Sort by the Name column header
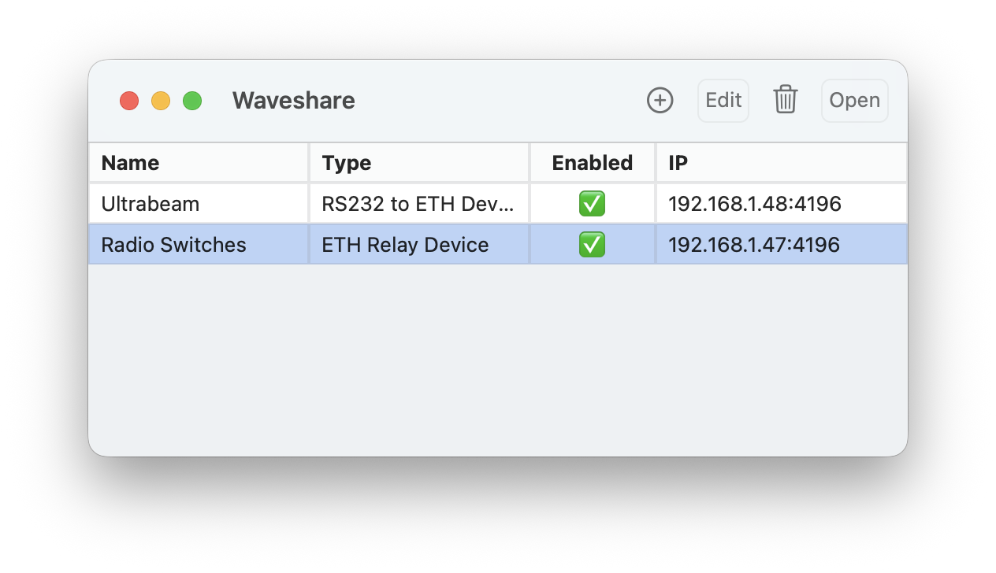The width and height of the screenshot is (996, 573). coord(131,163)
